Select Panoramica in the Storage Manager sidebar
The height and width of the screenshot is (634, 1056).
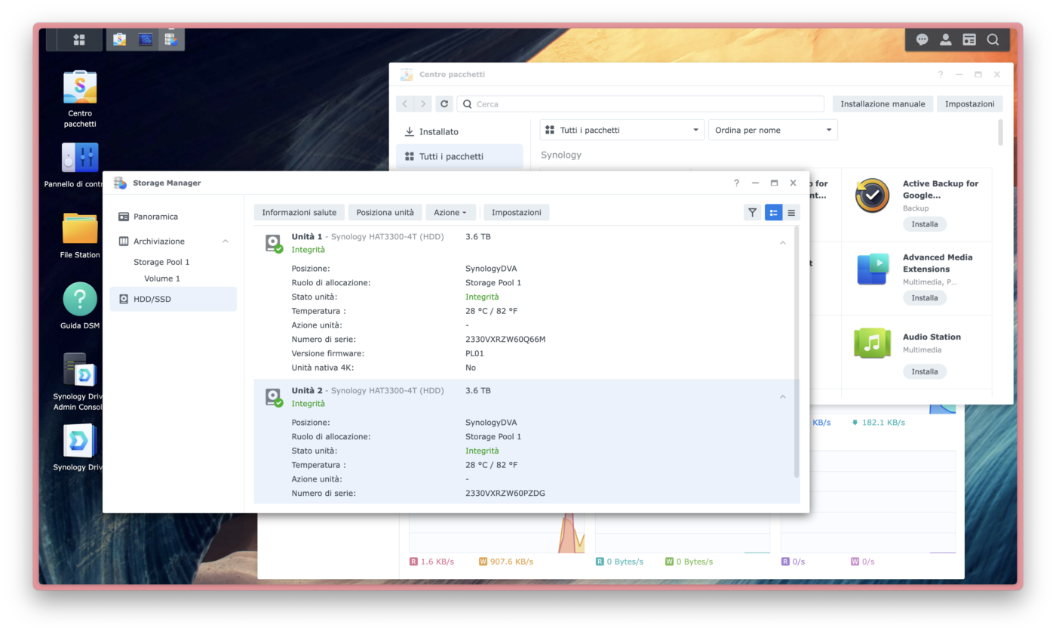155,217
